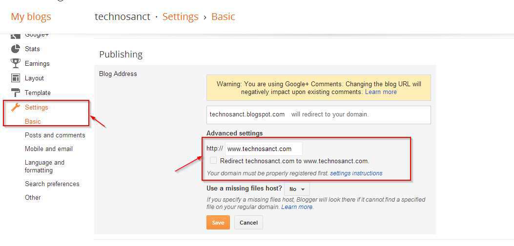Image resolution: width=514 pixels, height=246 pixels.
Task: Follow Learn more link in warning
Action: click(381, 92)
